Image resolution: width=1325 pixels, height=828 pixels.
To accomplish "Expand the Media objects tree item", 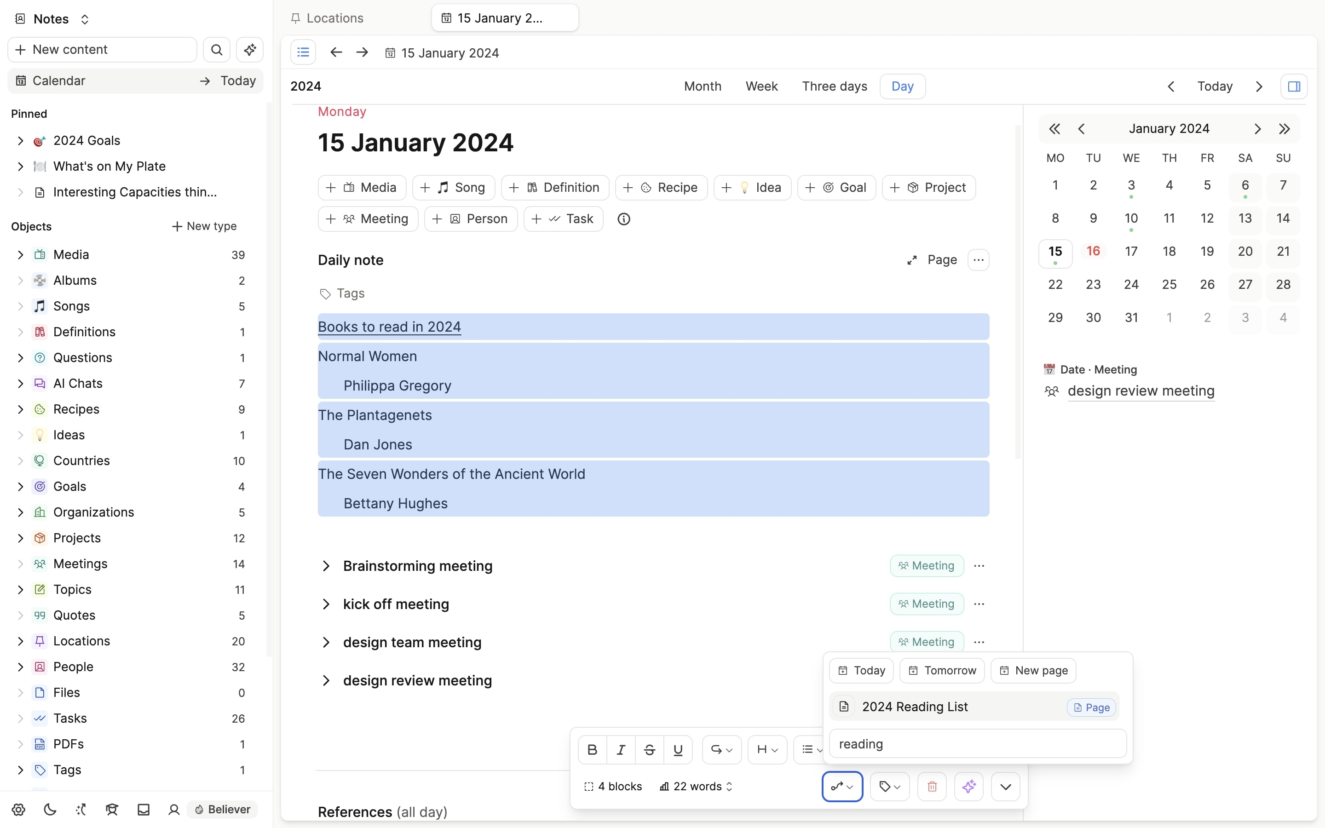I will 20,255.
